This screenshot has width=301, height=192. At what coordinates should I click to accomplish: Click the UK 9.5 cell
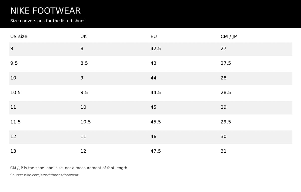[x=114, y=92]
